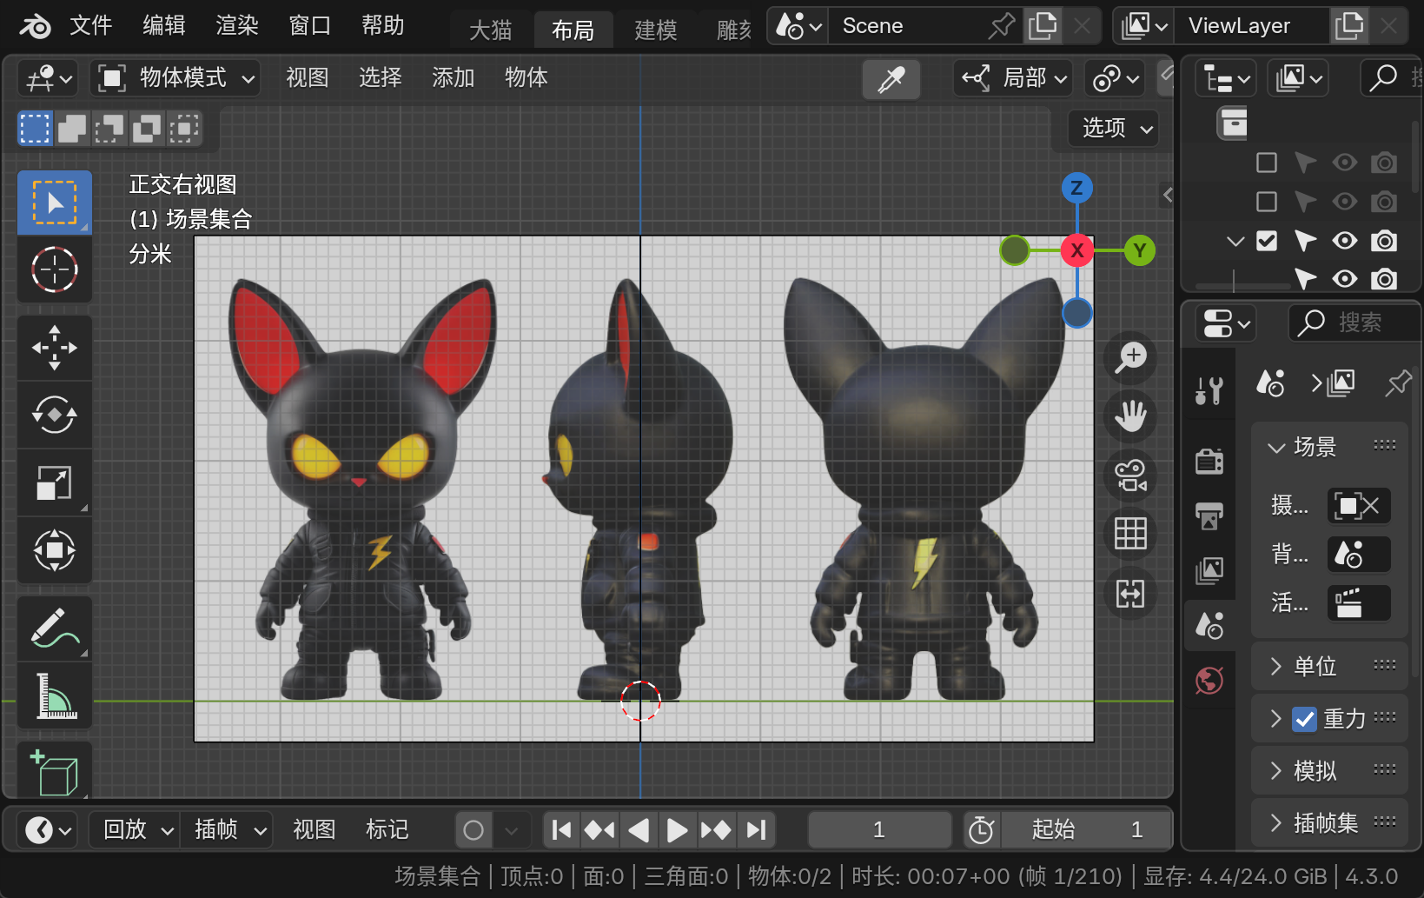Click the Properties editor 搜索 search field
The height and width of the screenshot is (898, 1424).
point(1354,323)
